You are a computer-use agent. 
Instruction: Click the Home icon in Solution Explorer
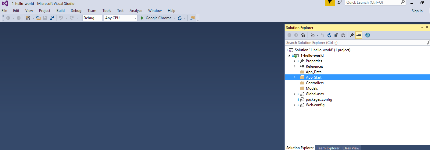pos(303,35)
